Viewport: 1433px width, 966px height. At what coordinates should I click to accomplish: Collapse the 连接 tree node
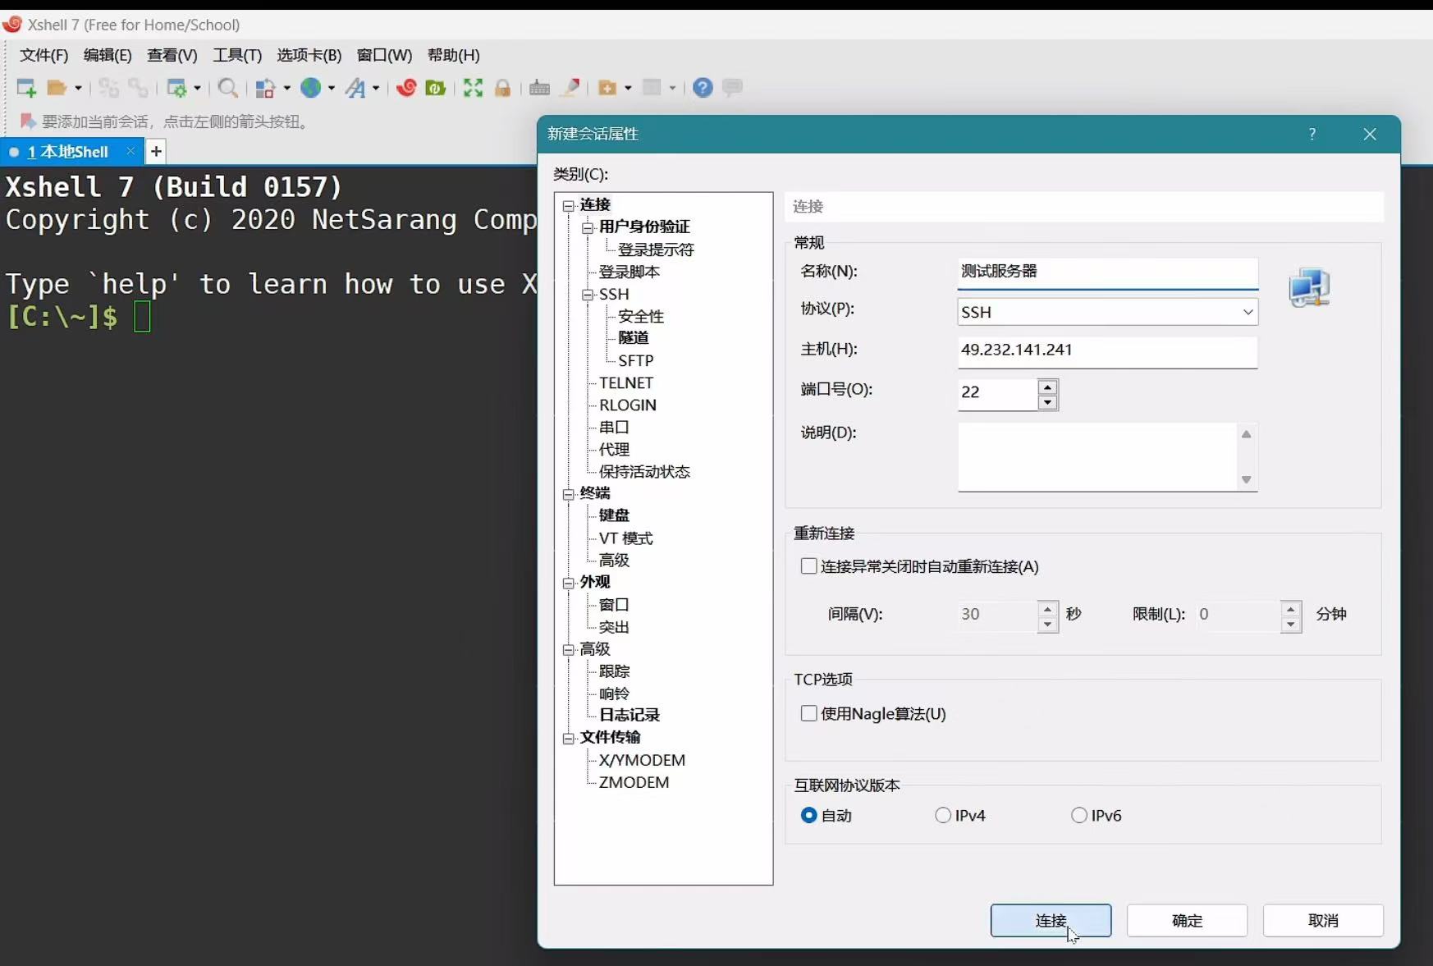[x=568, y=205]
